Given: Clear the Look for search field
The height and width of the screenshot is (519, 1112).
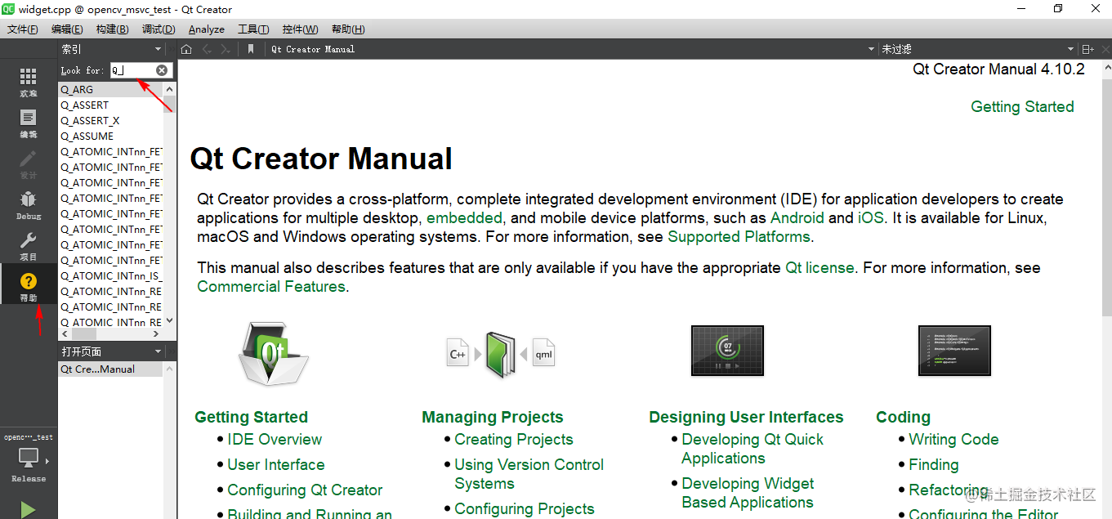Looking at the screenshot, I should 162,70.
